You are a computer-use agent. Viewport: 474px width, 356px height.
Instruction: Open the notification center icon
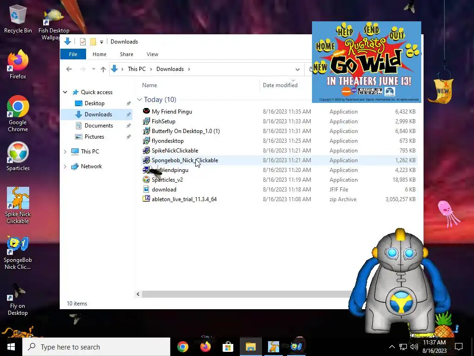point(459,347)
